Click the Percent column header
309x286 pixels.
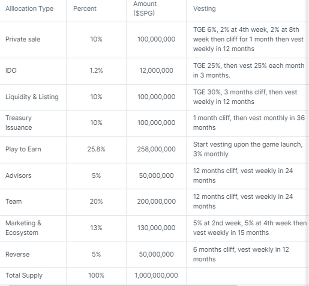(85, 9)
